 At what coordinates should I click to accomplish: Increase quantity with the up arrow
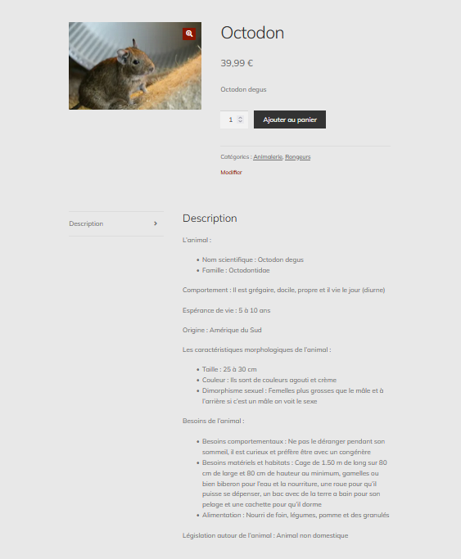240,117
